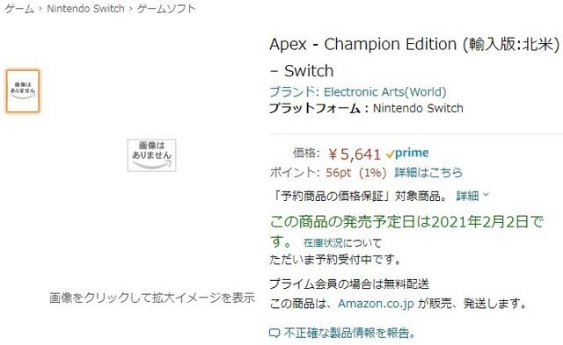Open the Amazon.co.jp seller link
This screenshot has height=345, width=563.
pos(376,304)
